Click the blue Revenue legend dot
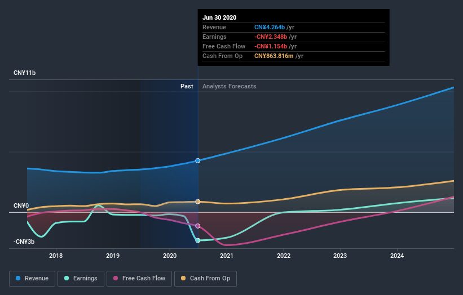Screen dimensions: 463x295 point(18,278)
